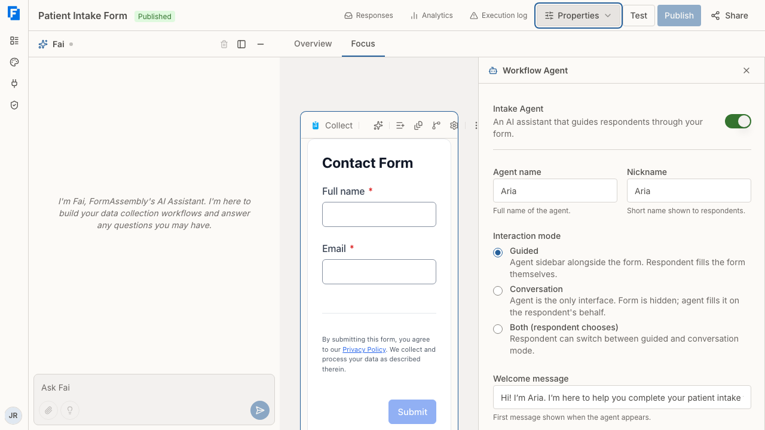Toggle the Fai panel layout icon
The height and width of the screenshot is (430, 765).
pos(241,44)
